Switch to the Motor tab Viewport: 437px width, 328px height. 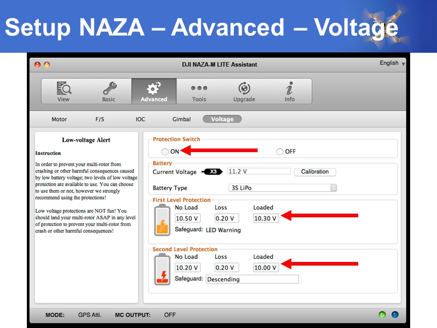59,119
